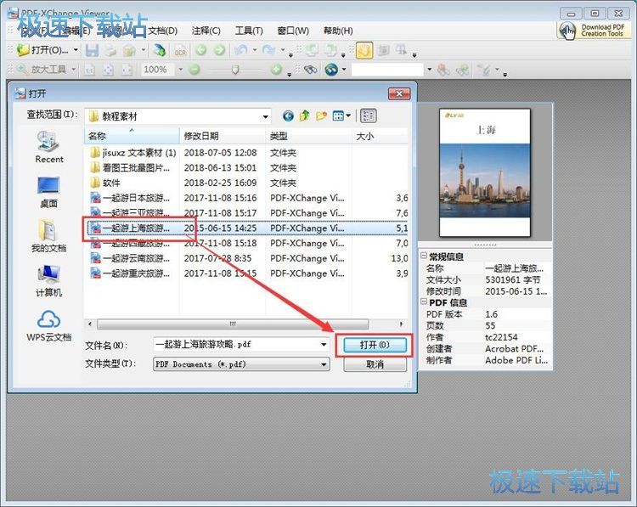This screenshot has height=507, width=637.
Task: Click the Back arrow in Open dialog
Action: point(288,116)
